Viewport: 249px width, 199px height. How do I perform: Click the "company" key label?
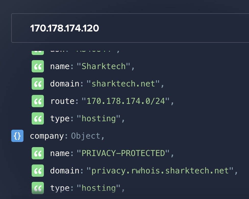(x=47, y=136)
